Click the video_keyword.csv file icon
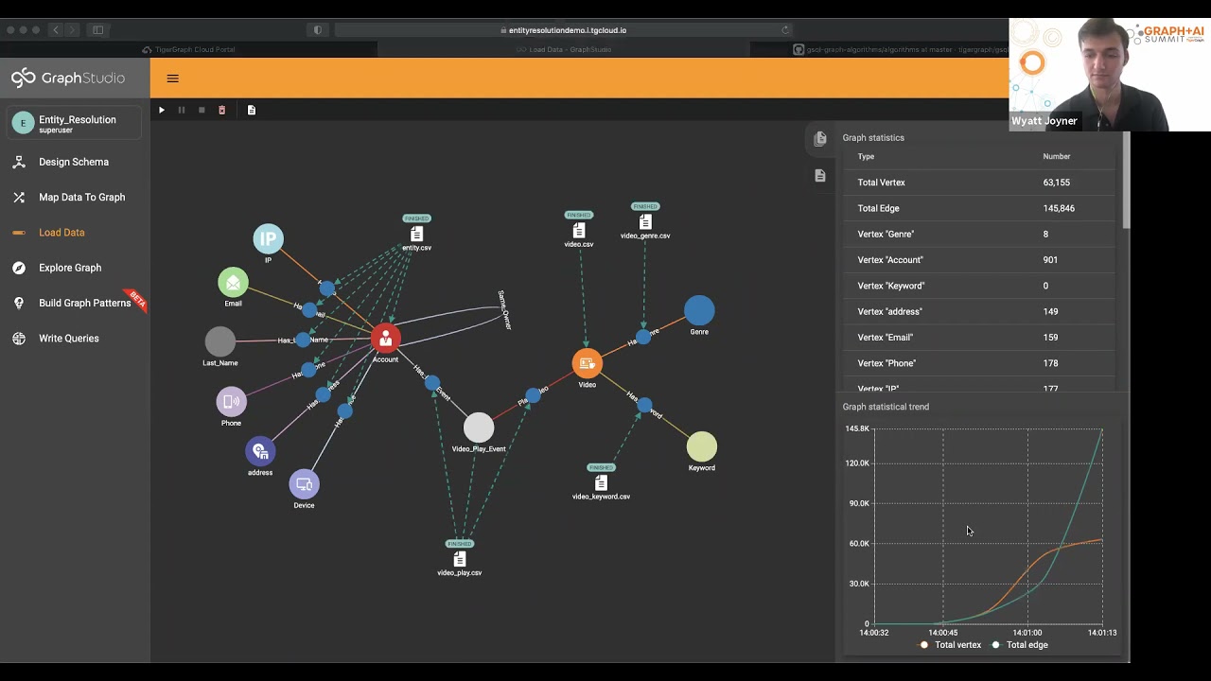This screenshot has width=1211, height=681. point(601,482)
